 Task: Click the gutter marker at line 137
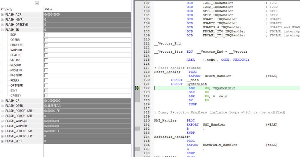click(x=137, y=149)
